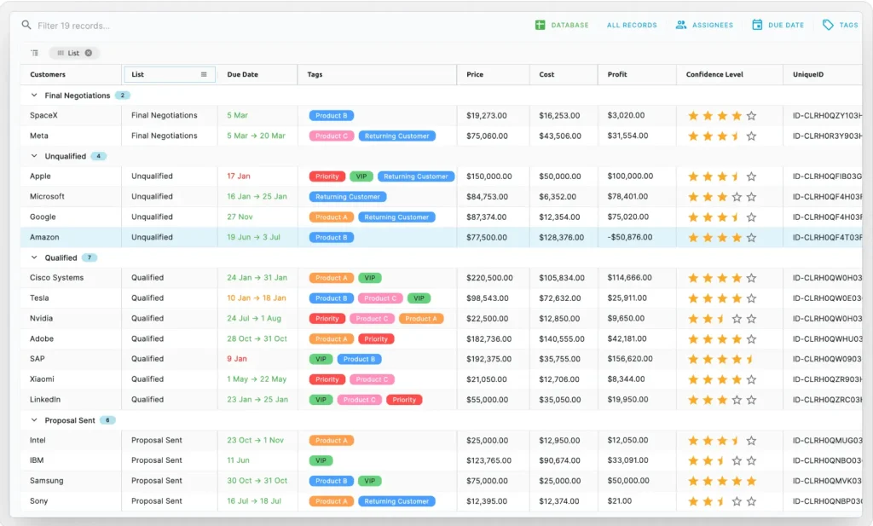Click the search magnifier icon
Image resolution: width=873 pixels, height=526 pixels.
coord(26,26)
